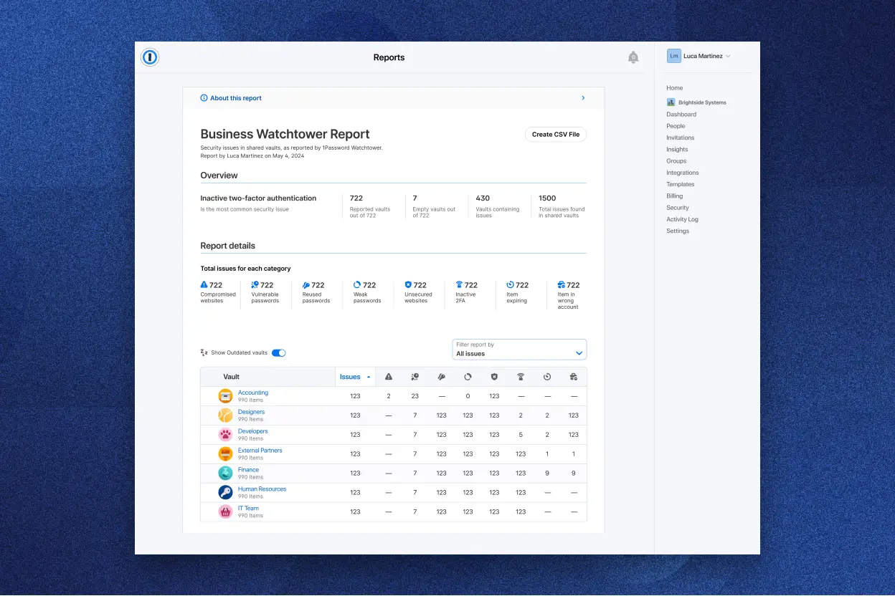Click the outdated vaults sleep icon
This screenshot has width=895, height=596.
click(204, 352)
